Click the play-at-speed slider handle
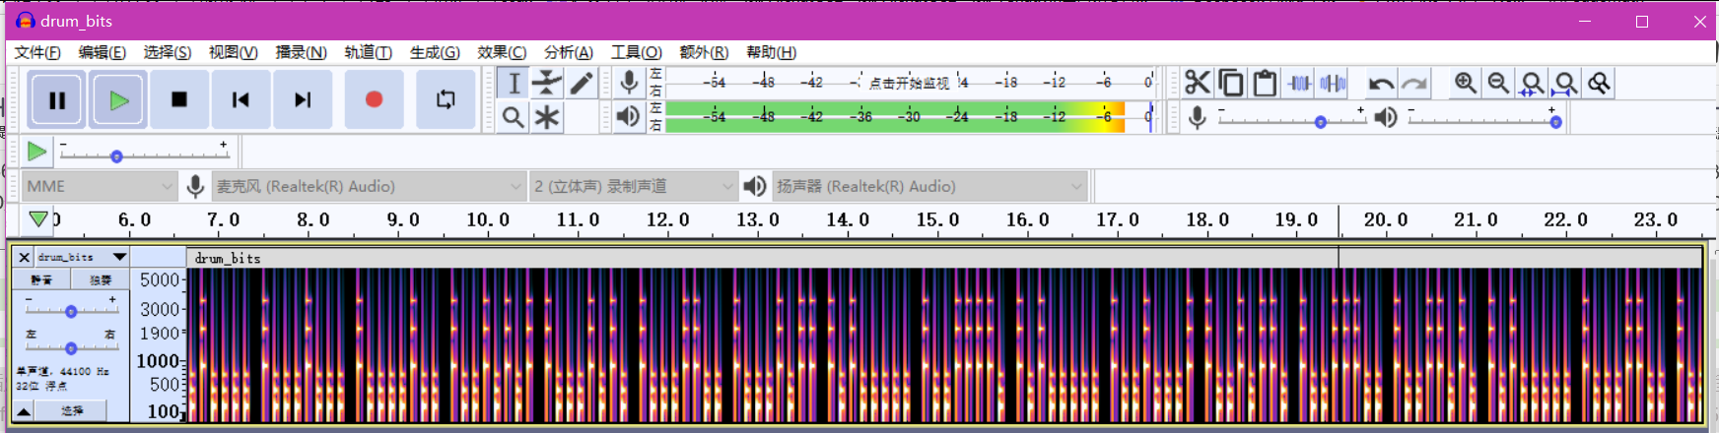1719x433 pixels. click(x=116, y=156)
